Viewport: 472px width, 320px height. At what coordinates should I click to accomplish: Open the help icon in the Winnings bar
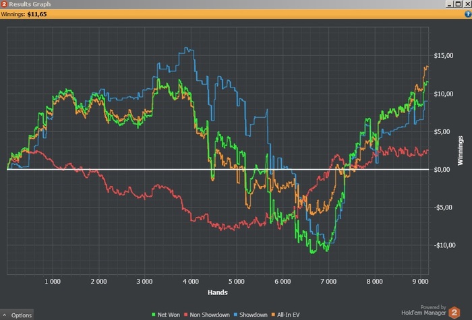(x=468, y=14)
